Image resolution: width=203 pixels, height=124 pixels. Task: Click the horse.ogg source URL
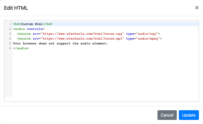click(82, 34)
